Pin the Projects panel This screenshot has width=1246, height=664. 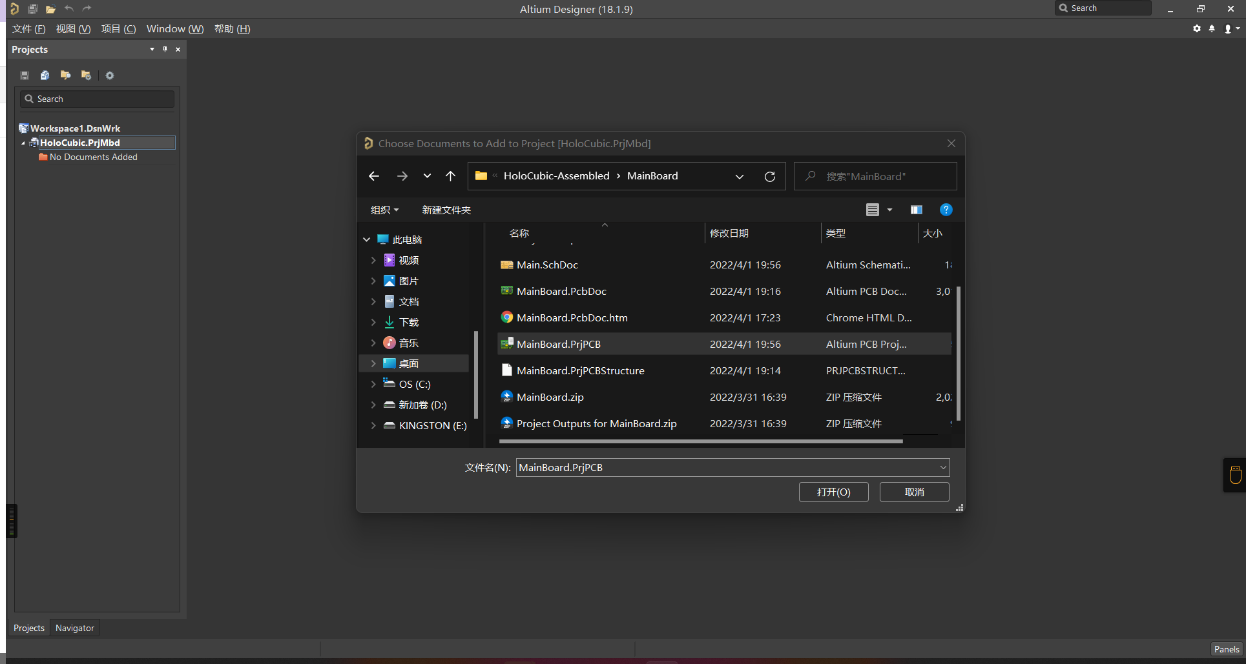pyautogui.click(x=165, y=49)
